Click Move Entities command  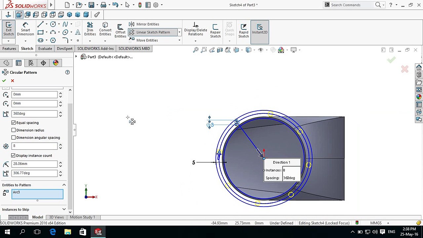coord(143,40)
